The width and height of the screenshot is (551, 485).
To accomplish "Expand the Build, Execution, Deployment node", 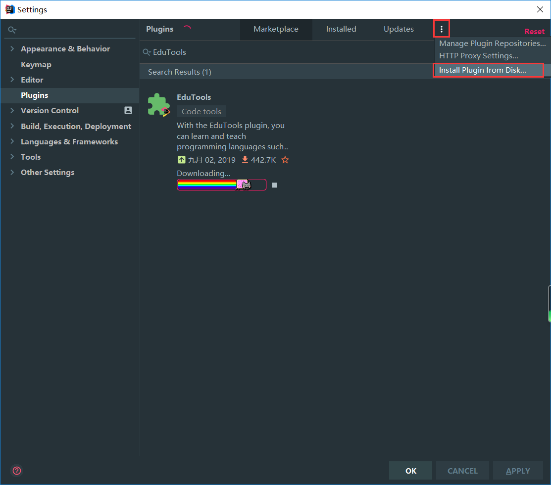I will click(x=12, y=126).
